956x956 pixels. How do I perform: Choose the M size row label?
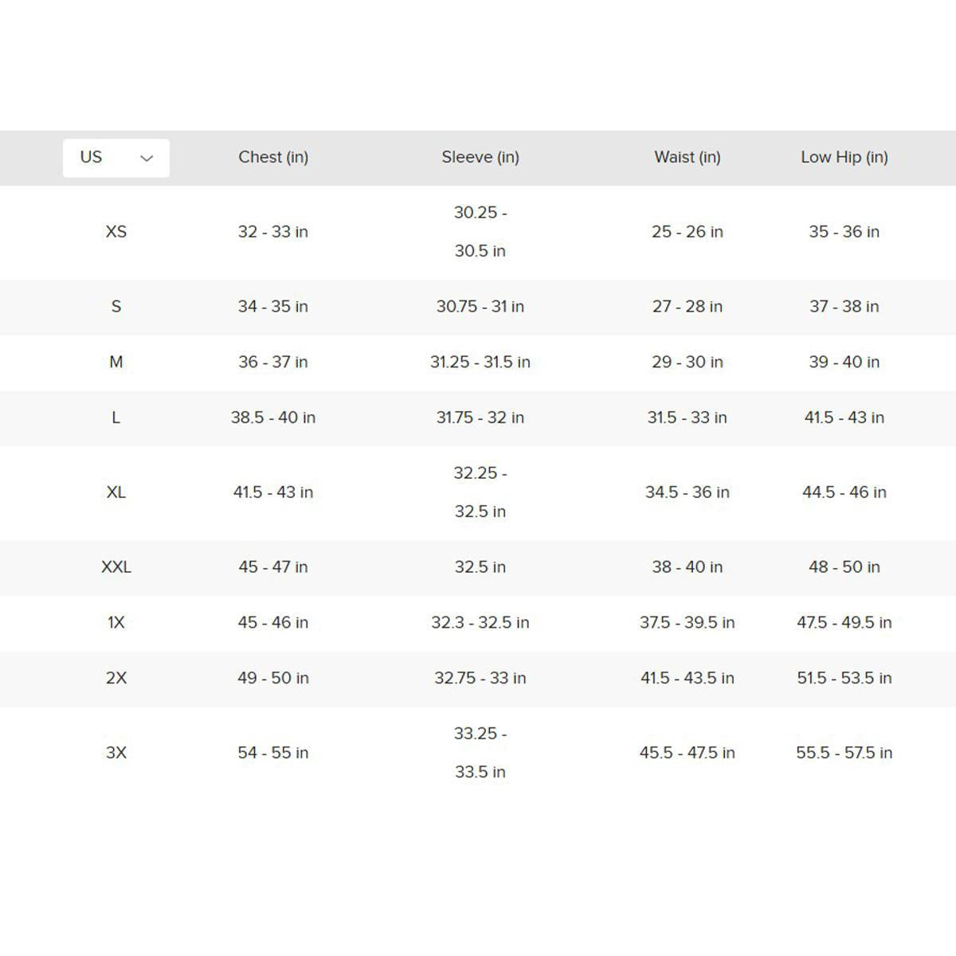tap(116, 362)
